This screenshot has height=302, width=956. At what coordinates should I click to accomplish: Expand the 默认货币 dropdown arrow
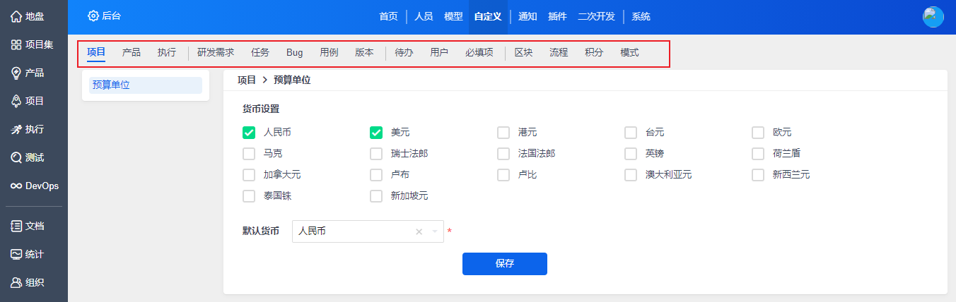(x=435, y=231)
